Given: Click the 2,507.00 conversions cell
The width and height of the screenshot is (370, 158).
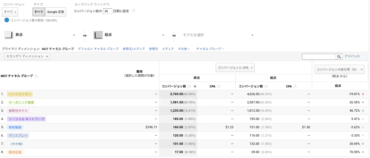Looking at the screenshot, I should point(253,102).
